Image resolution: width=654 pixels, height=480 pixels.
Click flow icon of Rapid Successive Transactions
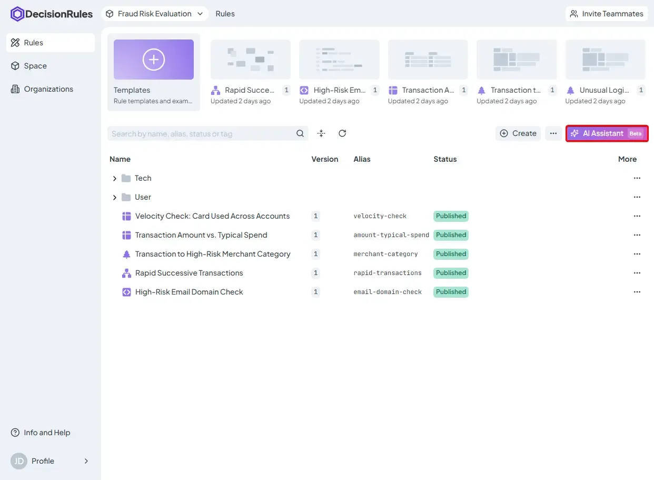(126, 273)
